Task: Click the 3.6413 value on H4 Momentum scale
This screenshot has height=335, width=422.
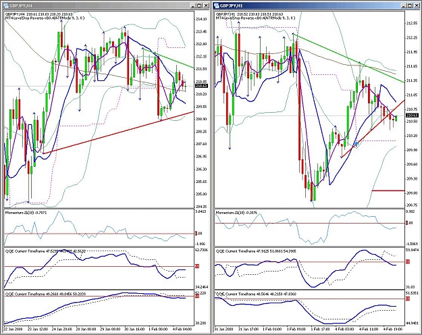Action: [202, 211]
